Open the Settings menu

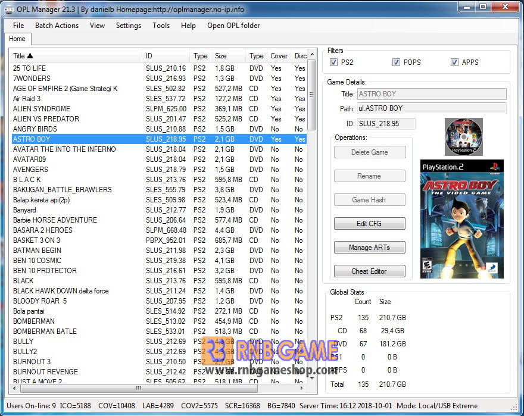click(x=129, y=26)
